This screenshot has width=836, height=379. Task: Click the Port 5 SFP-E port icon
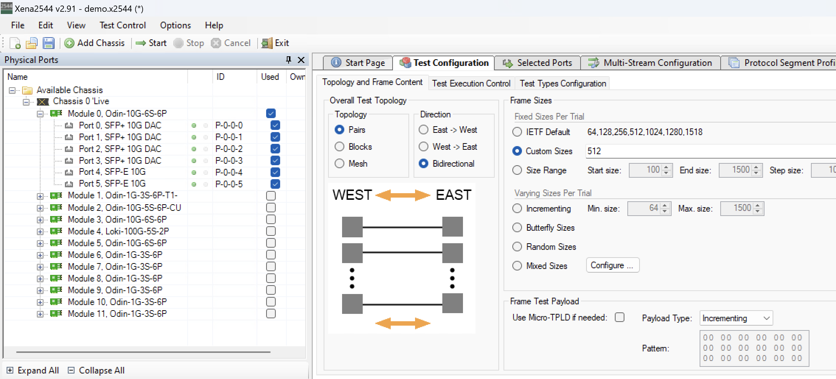(69, 184)
